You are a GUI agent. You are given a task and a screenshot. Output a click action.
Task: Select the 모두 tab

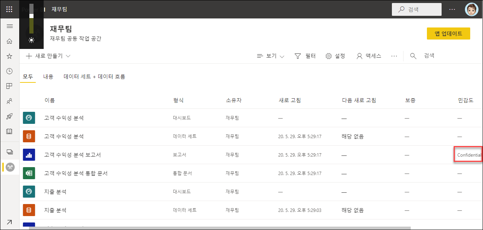pos(28,76)
